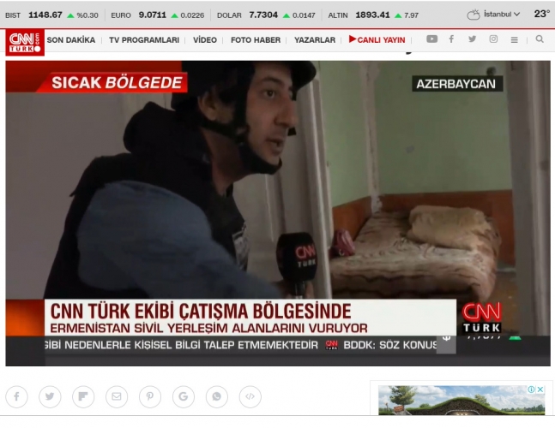Close the advertisement with X icon
Image resolution: width=555 pixels, height=428 pixels.
pos(540,389)
